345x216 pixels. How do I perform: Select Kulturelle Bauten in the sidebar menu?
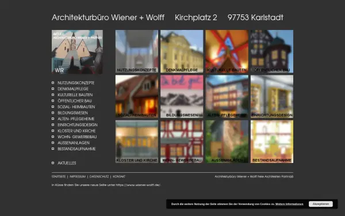tap(75, 95)
